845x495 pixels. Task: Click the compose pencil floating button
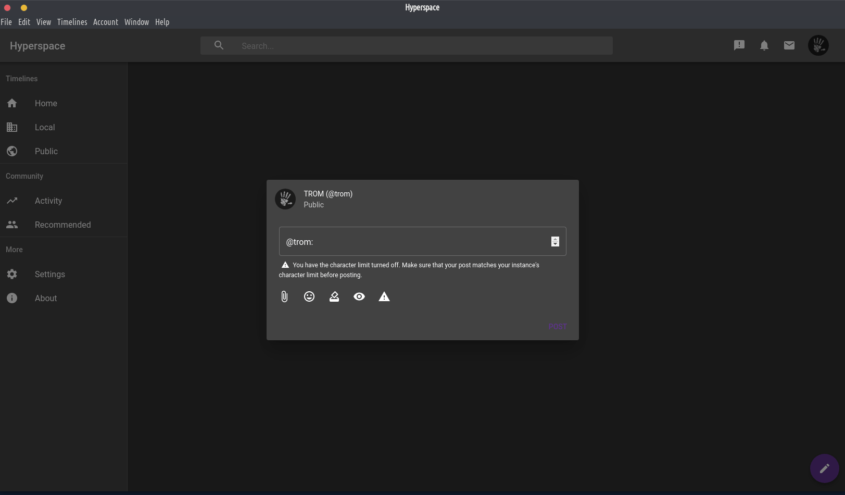(824, 468)
